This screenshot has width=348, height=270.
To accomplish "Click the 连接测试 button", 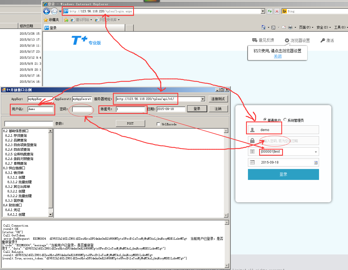I will point(218,99).
